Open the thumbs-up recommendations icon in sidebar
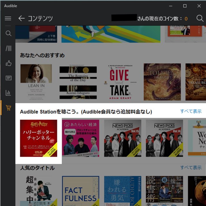This screenshot has height=206, width=206. (8, 63)
